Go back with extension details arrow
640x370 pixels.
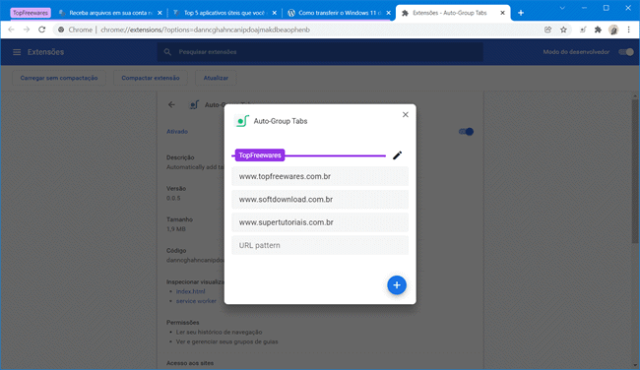(171, 105)
